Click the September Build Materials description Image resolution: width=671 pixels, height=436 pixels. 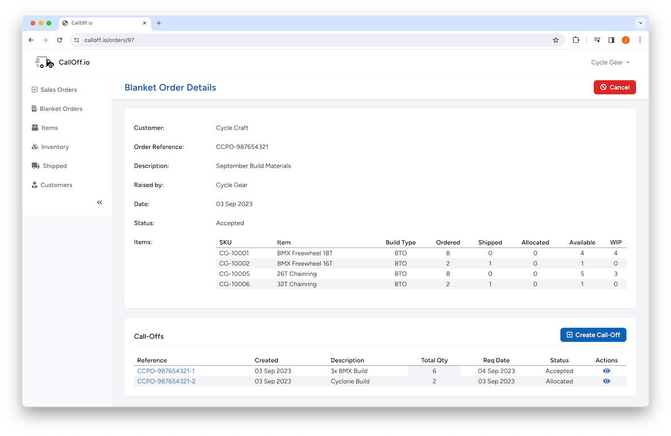click(253, 166)
